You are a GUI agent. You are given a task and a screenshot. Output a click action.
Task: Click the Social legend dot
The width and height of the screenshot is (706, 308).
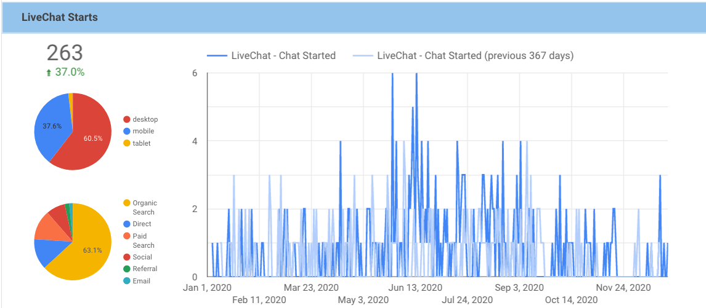coord(126,257)
